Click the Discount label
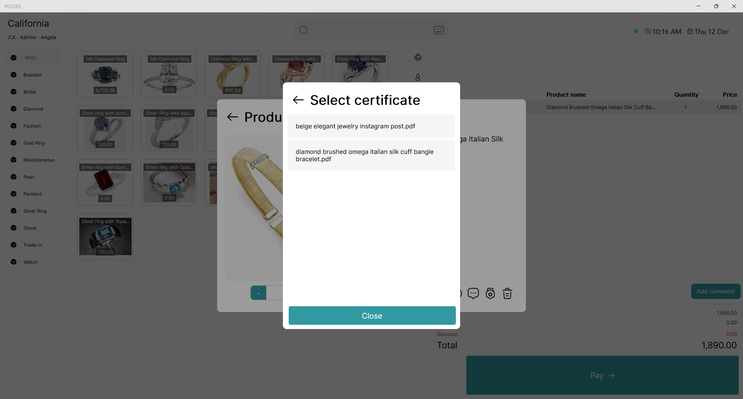 coord(447,334)
